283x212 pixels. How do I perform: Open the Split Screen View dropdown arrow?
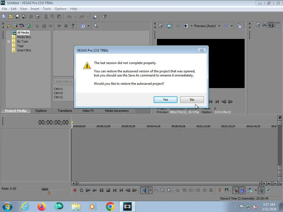pos(192,26)
